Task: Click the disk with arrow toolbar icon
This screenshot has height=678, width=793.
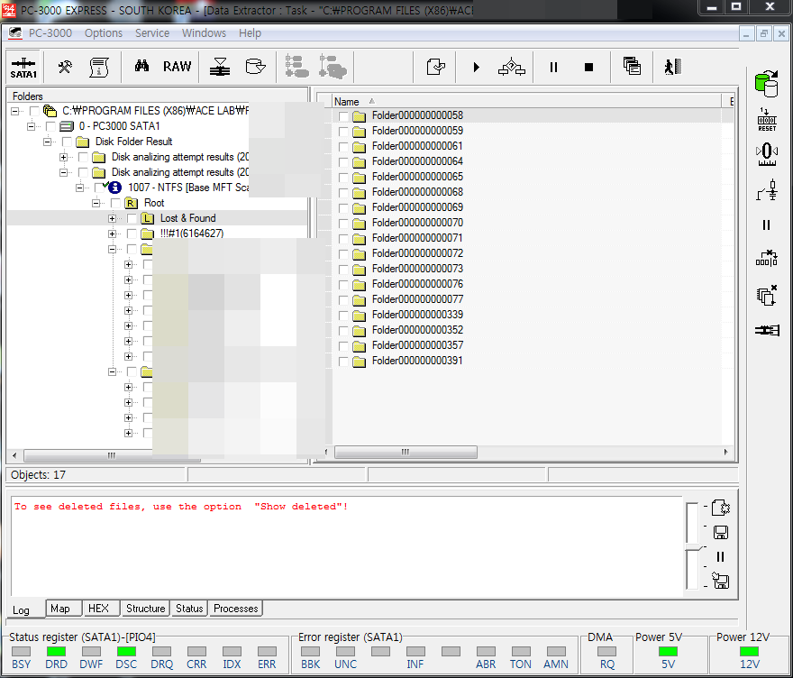Action: click(x=255, y=67)
